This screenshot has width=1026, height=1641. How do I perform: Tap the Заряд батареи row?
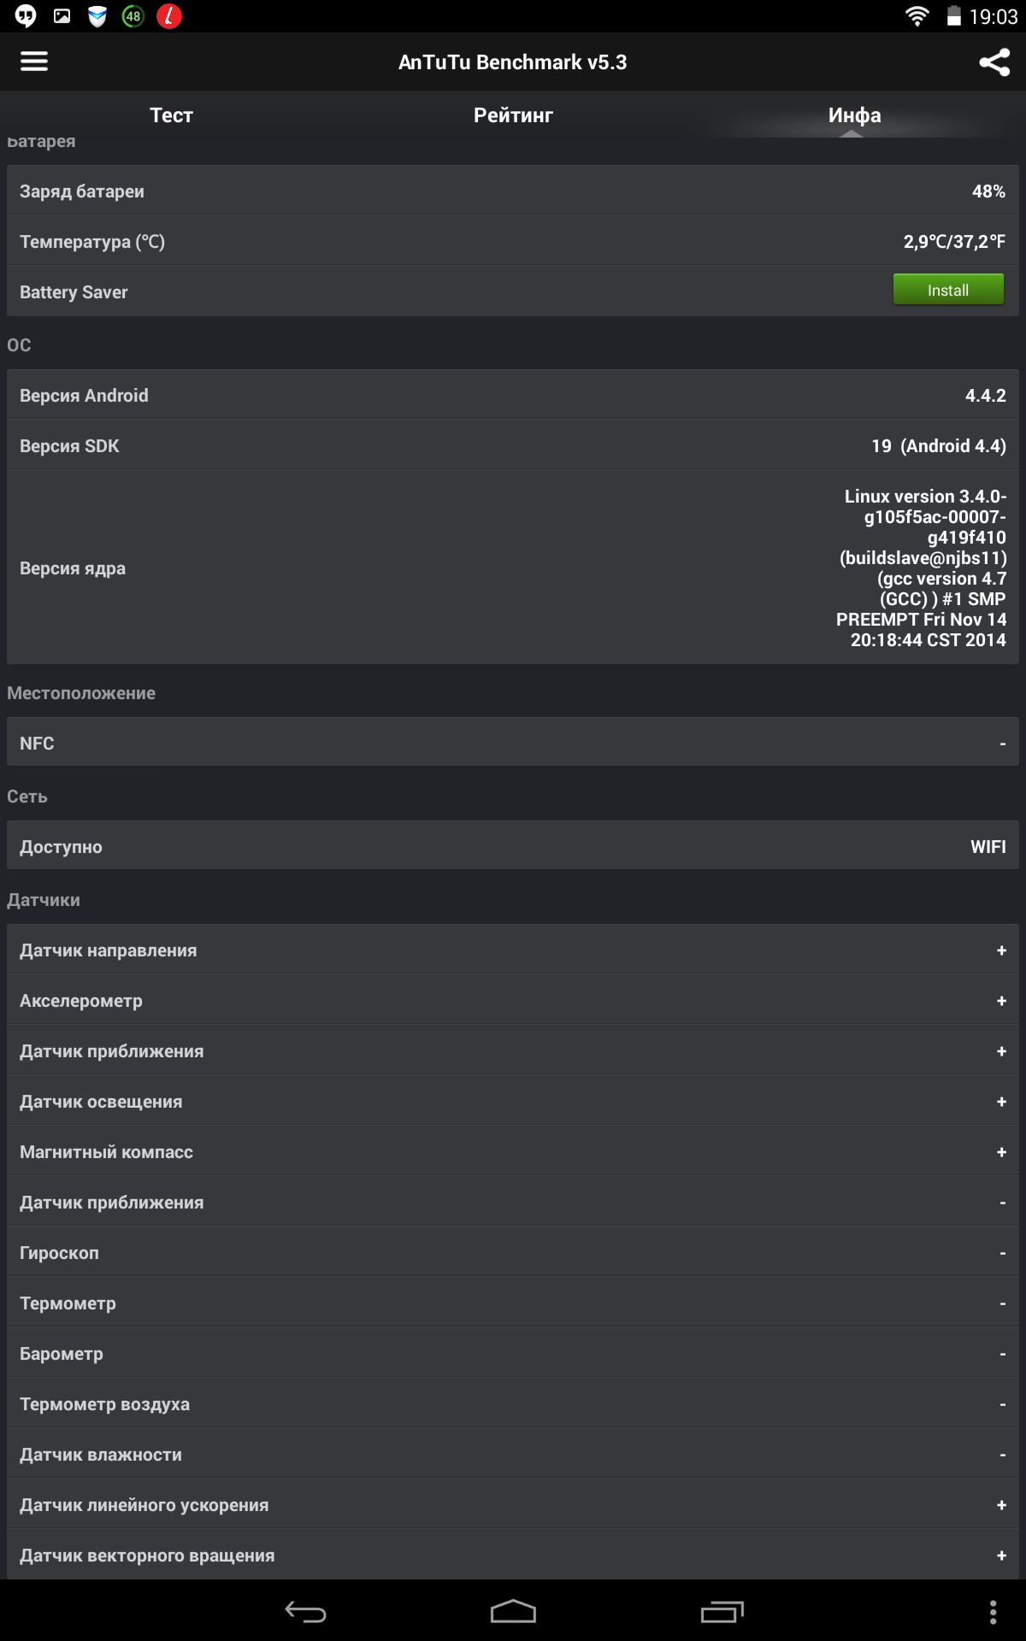[513, 191]
